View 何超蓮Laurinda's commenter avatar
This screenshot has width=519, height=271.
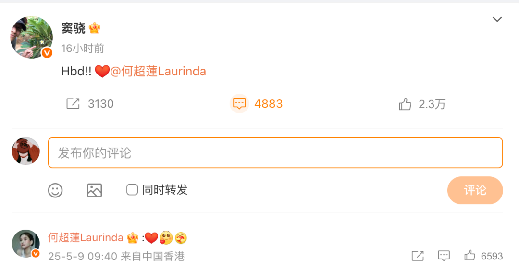26,244
